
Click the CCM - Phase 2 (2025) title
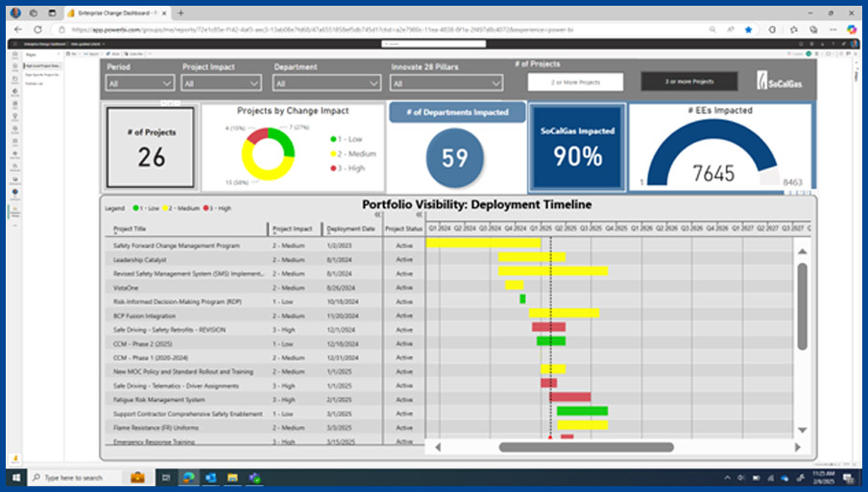143,344
